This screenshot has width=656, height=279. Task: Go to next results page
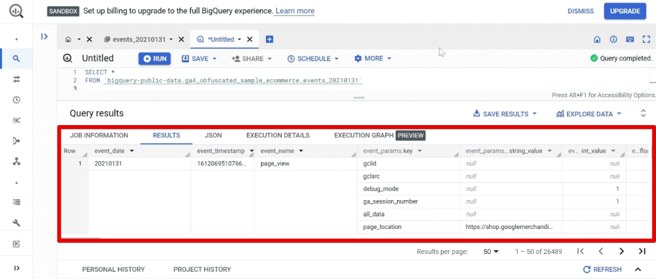(621, 251)
